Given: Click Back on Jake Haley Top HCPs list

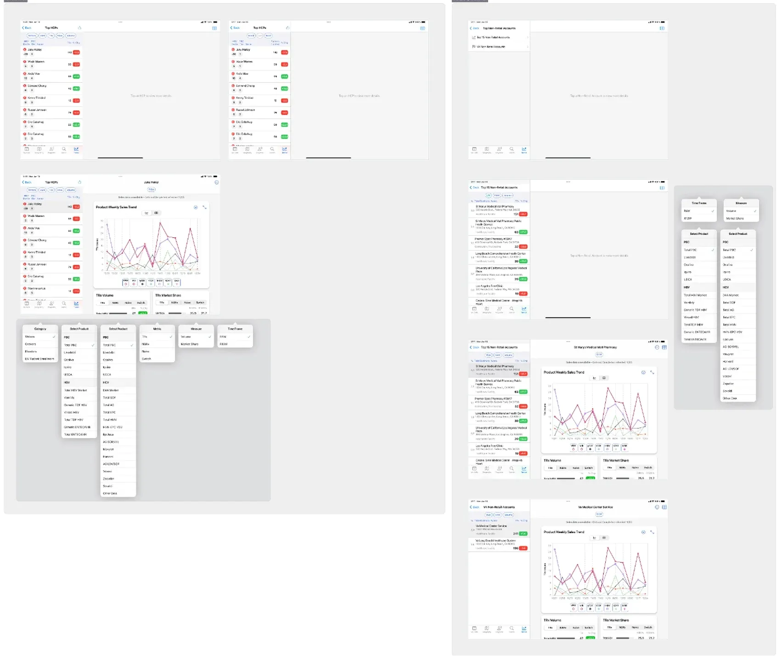Looking at the screenshot, I should coord(27,182).
